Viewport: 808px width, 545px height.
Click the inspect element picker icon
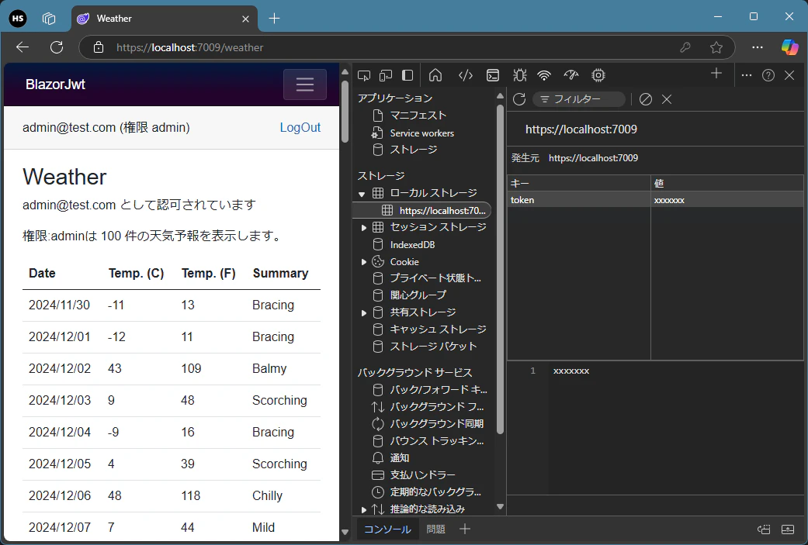tap(364, 76)
